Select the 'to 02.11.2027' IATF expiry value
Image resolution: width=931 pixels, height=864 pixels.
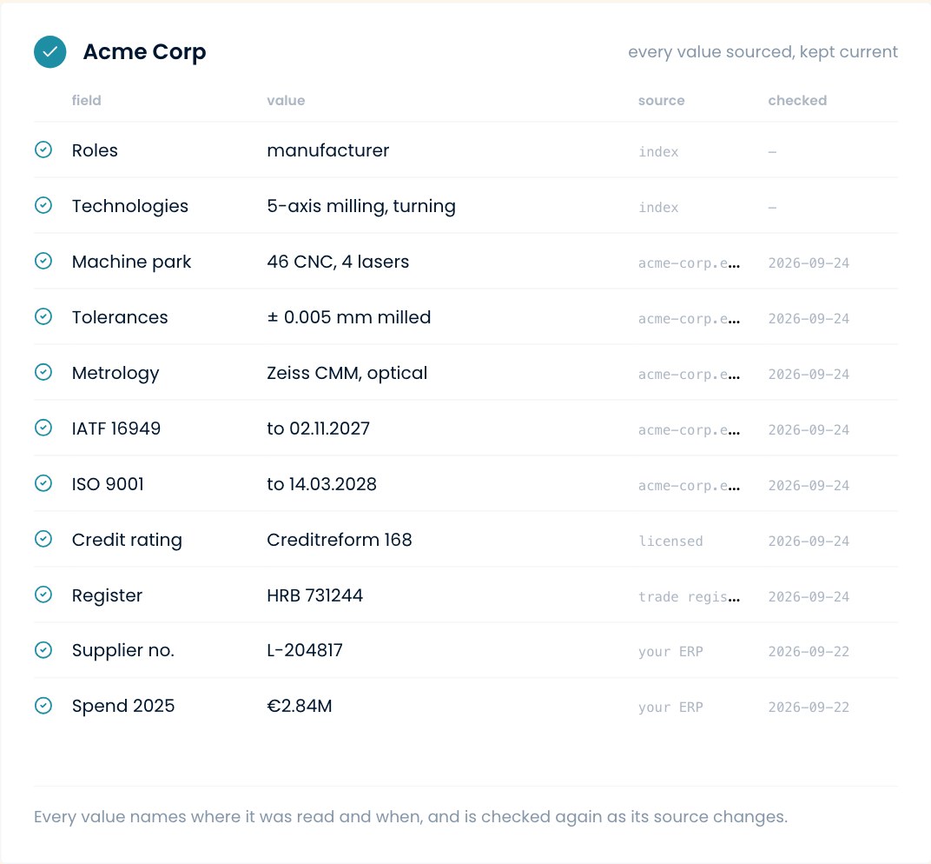click(318, 429)
